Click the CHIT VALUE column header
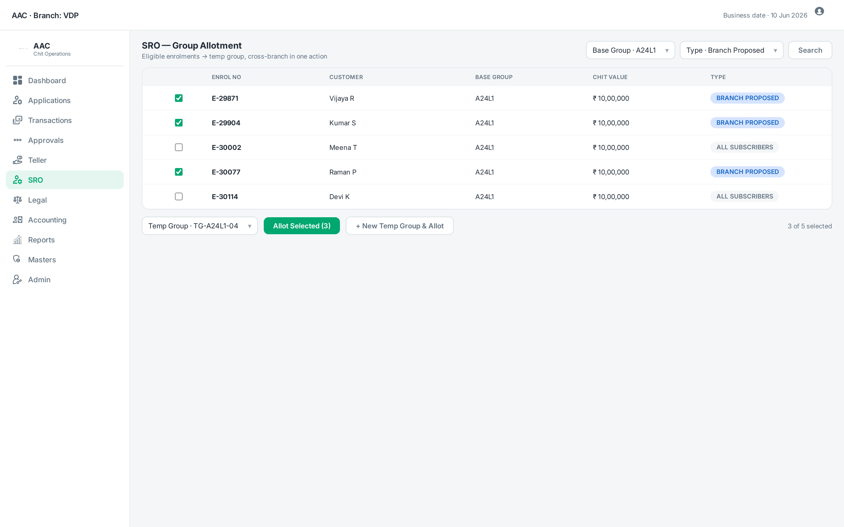Viewport: 844px width, 527px height. tap(610, 77)
